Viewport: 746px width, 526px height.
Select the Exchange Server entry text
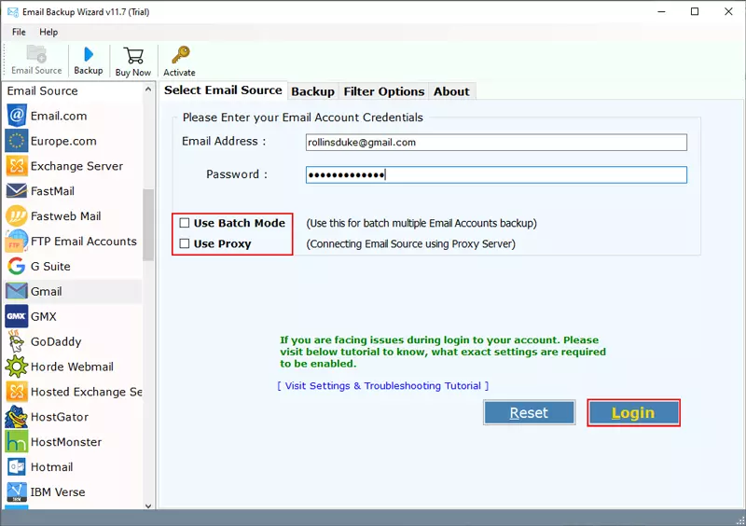76,166
